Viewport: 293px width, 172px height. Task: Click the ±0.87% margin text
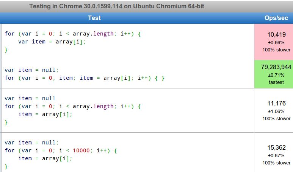tap(276, 156)
